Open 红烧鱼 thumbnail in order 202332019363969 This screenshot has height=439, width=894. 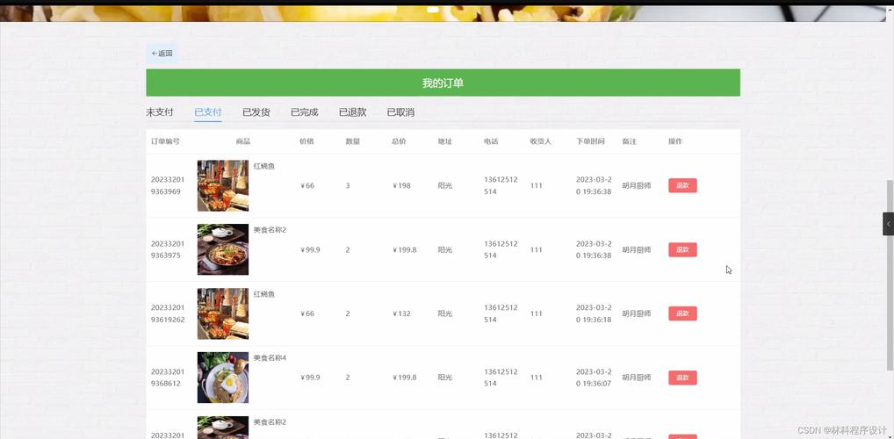coord(223,185)
